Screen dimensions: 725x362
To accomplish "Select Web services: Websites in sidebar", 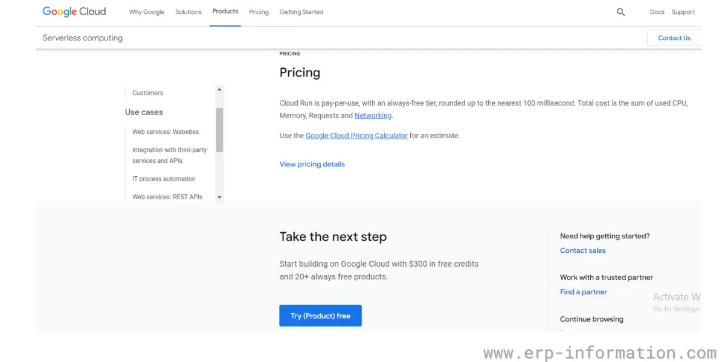I will 166,132.
